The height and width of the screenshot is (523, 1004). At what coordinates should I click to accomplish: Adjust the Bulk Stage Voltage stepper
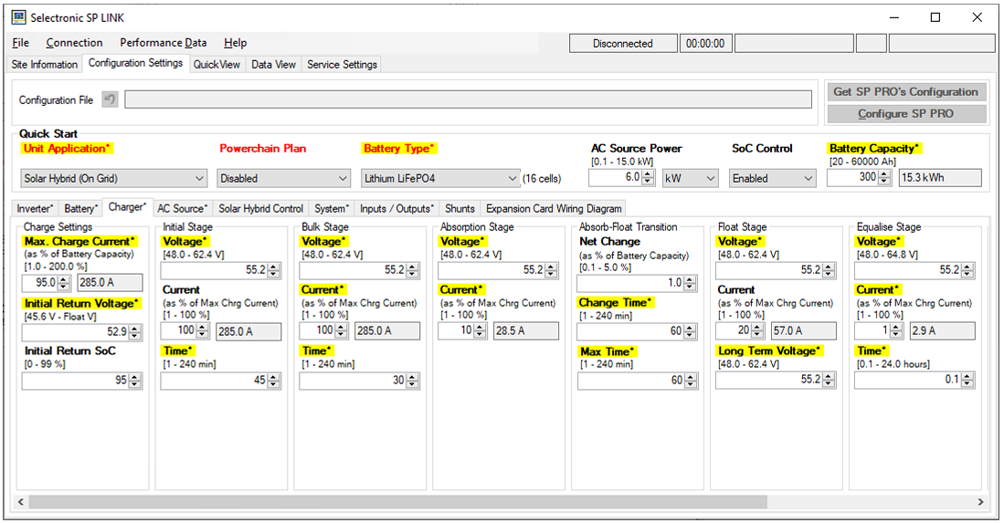point(412,270)
